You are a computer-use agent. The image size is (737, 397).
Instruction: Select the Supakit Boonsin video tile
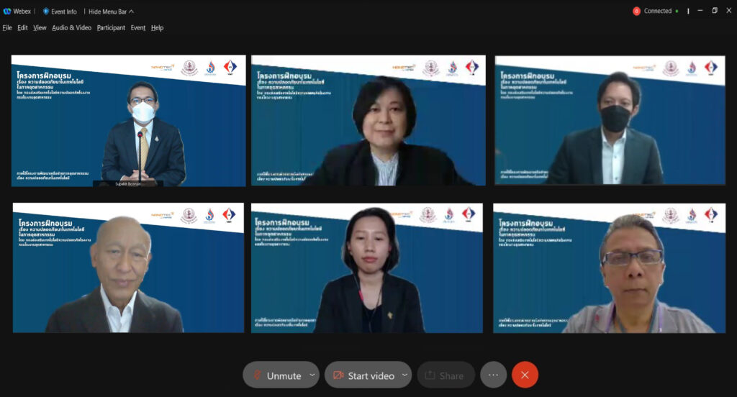(128, 121)
